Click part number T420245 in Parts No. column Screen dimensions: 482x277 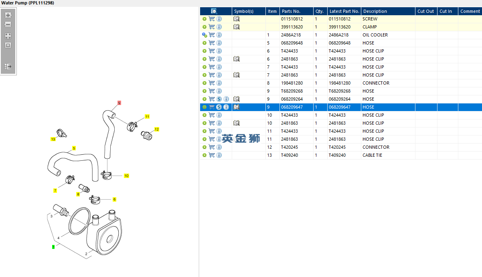click(290, 147)
